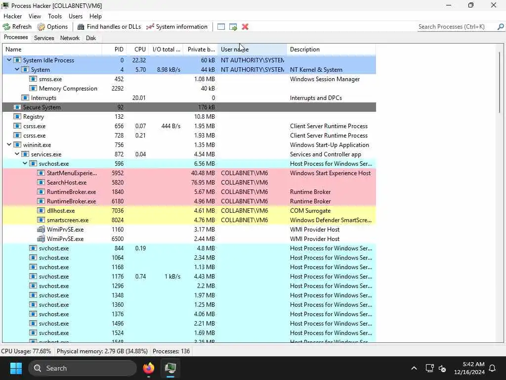
Task: Select the Memory Compression process icon
Action: tap(33, 88)
